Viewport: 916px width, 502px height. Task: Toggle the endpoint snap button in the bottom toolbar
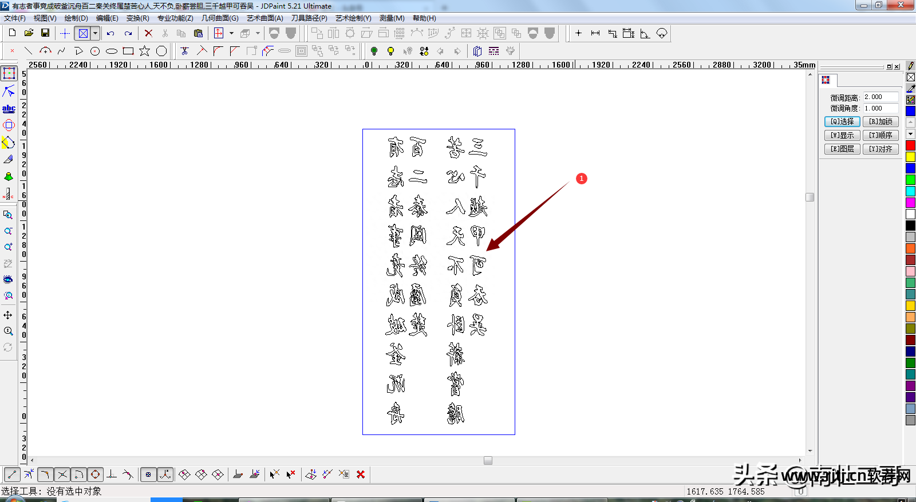pyautogui.click(x=12, y=475)
